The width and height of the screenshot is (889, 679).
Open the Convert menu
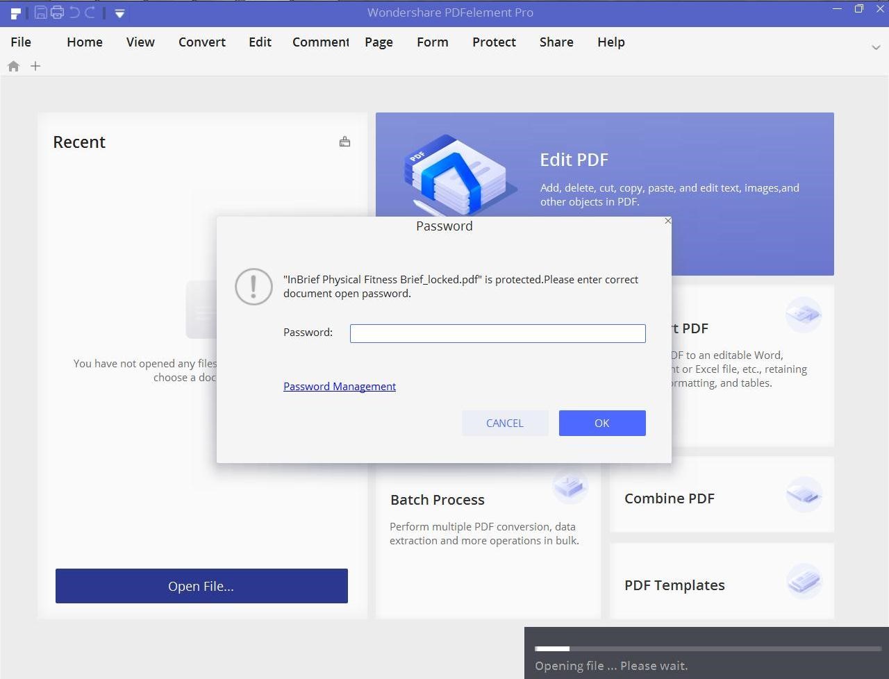coord(202,42)
